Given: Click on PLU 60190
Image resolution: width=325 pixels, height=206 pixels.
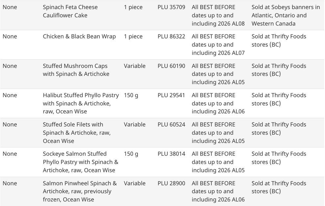Looking at the screenshot, I should (x=171, y=66).
